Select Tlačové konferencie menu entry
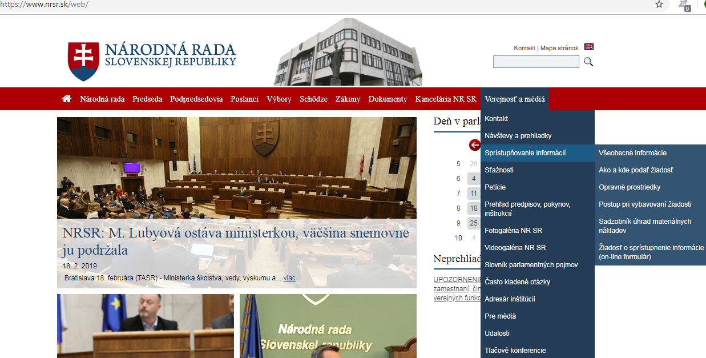The height and width of the screenshot is (358, 706). [538, 350]
